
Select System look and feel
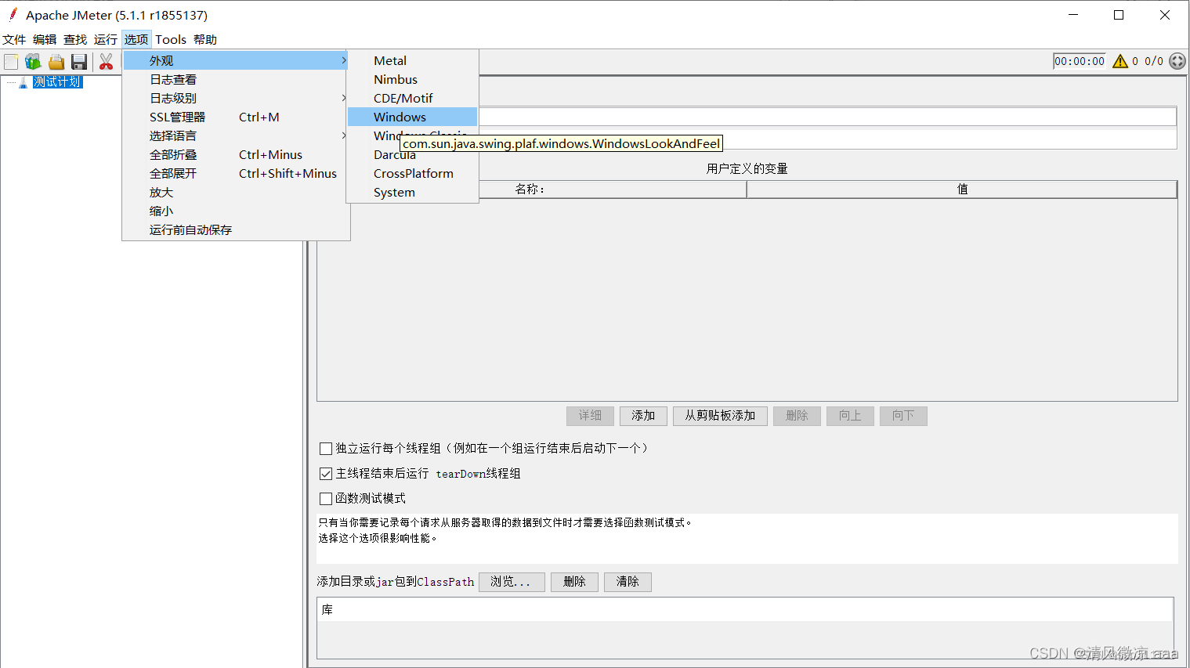tap(412, 192)
